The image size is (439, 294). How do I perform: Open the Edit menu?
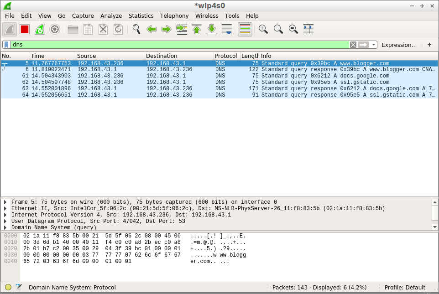[26, 16]
